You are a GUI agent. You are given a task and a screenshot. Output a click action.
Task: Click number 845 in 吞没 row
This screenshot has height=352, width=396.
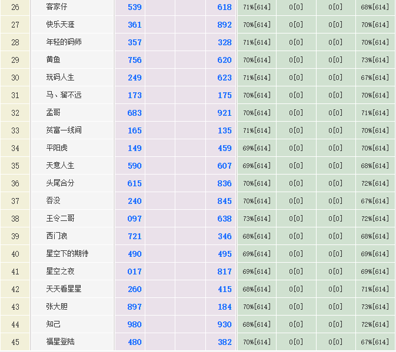224,201
